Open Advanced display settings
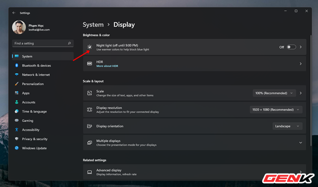 194,172
